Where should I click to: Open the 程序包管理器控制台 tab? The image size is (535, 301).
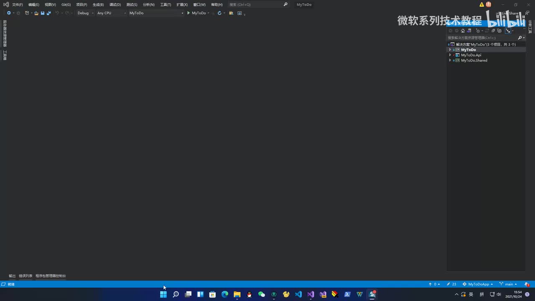coord(51,276)
